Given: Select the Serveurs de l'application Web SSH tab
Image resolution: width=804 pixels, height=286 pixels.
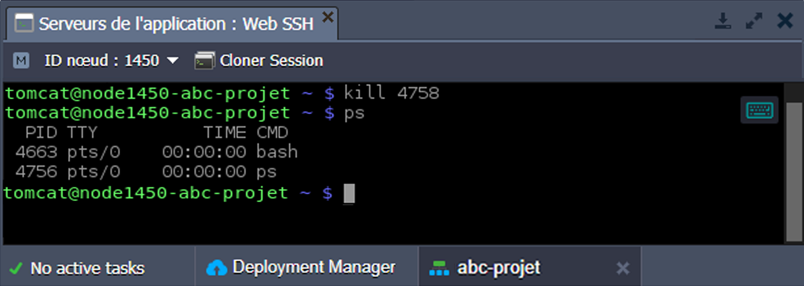Looking at the screenshot, I should click(x=176, y=24).
